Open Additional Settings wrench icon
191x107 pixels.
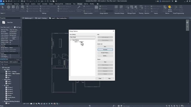(79, 7)
